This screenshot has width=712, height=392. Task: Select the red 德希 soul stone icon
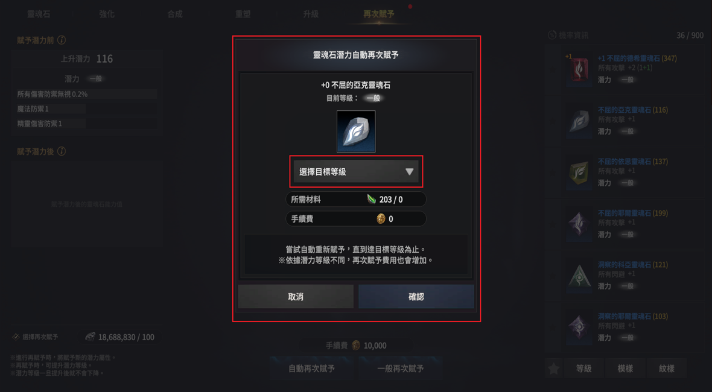pos(579,70)
